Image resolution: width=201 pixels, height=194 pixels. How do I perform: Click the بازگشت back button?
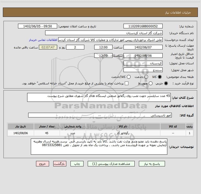click(60, 164)
